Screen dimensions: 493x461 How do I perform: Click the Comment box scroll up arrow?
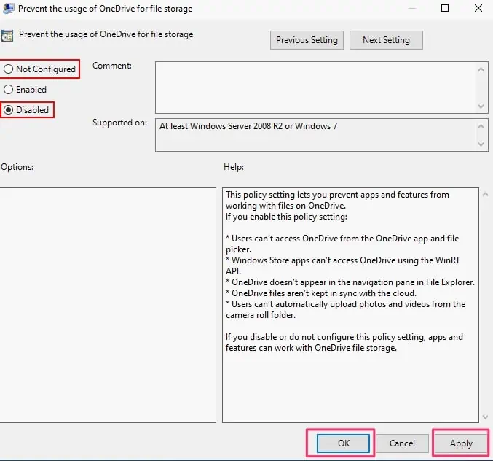point(481,69)
